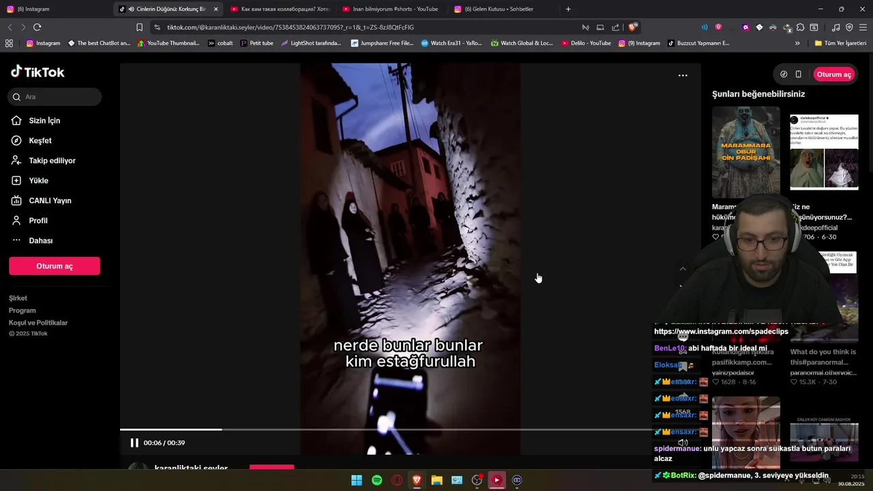
Task: Switch to the Inan bilmiyorum shorts tab
Action: pos(391,9)
